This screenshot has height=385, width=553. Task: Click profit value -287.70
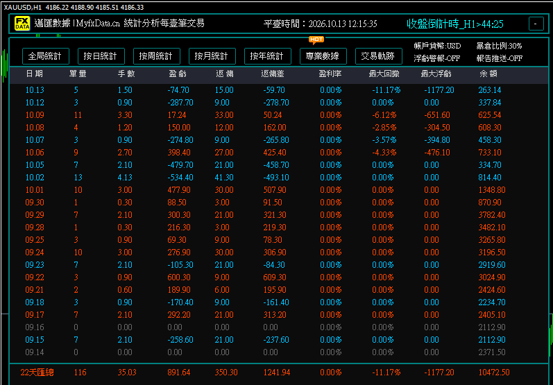pos(180,103)
